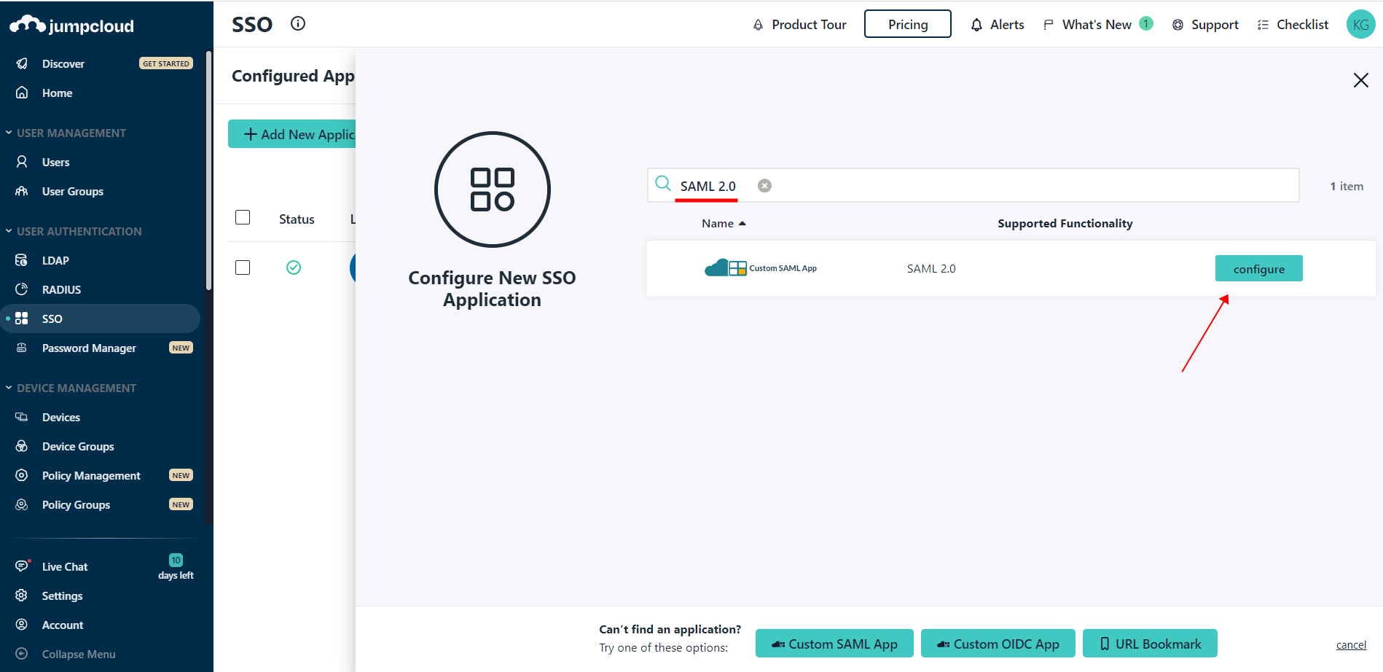Click the Custom OIDC App button
This screenshot has height=672, width=1383.
click(998, 644)
